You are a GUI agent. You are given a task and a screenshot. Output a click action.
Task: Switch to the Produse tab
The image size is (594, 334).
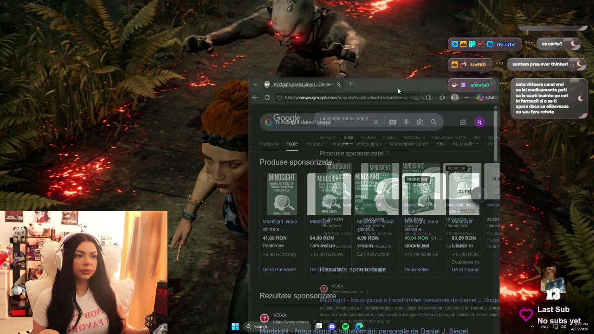[315, 144]
